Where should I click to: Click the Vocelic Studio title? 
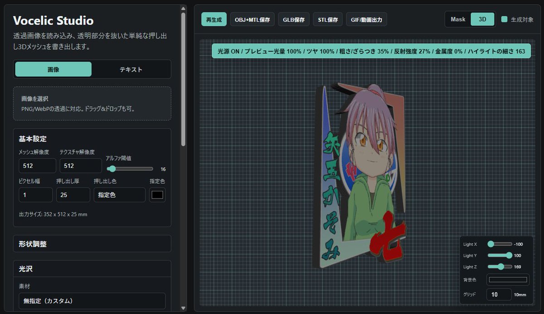click(x=53, y=20)
